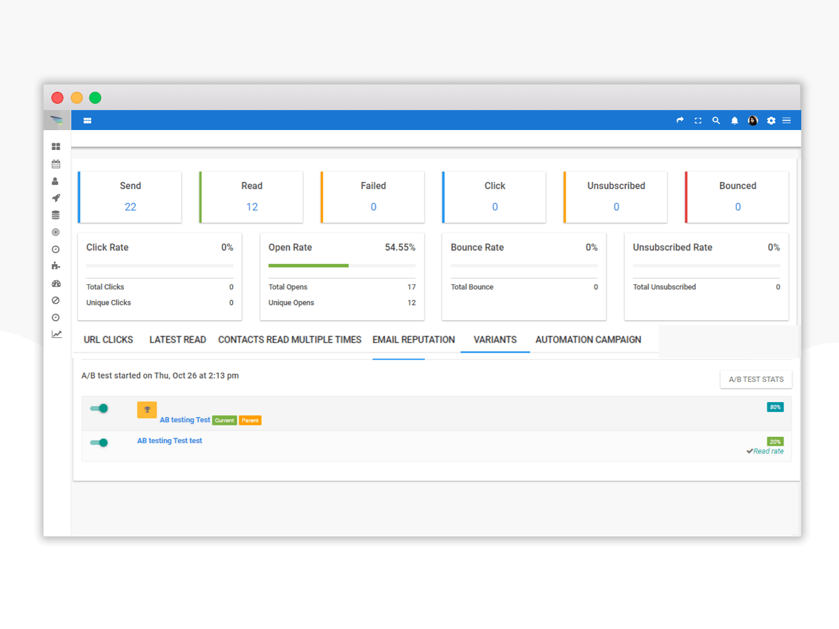Click the Click Rate progress bar

click(160, 266)
